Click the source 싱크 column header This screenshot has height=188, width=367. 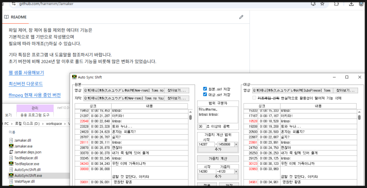(93, 106)
